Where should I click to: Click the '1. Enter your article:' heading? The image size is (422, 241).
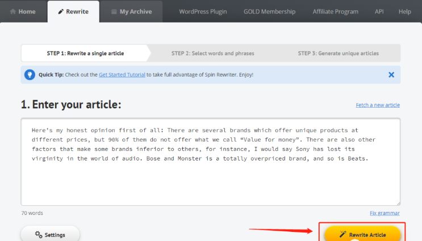tap(71, 104)
